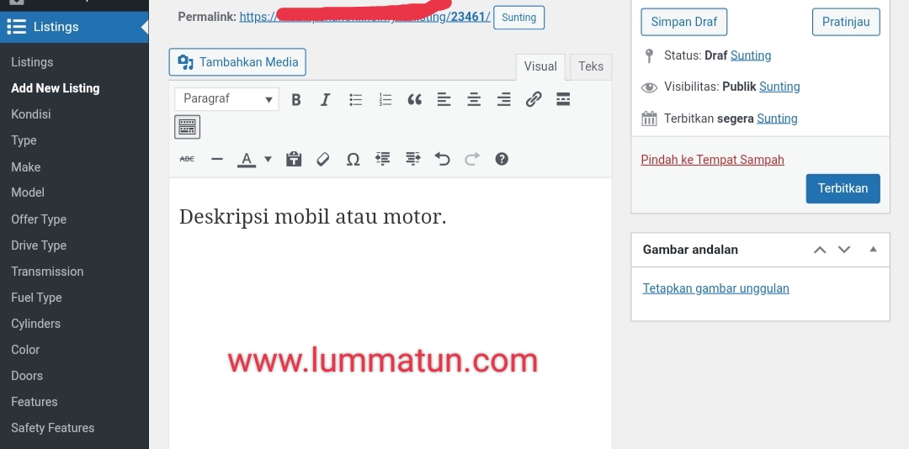Click the eye icon beside Visibilitas
Screen dimensions: 909x449
(649, 87)
